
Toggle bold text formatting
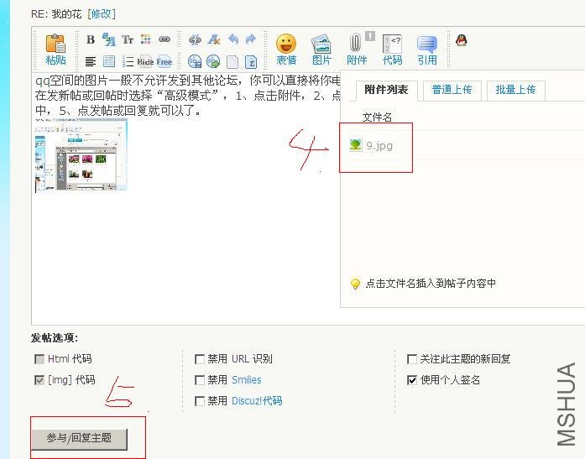91,39
